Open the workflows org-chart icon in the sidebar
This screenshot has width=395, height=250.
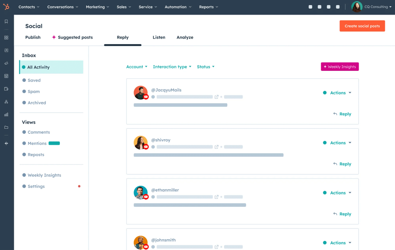[6, 102]
